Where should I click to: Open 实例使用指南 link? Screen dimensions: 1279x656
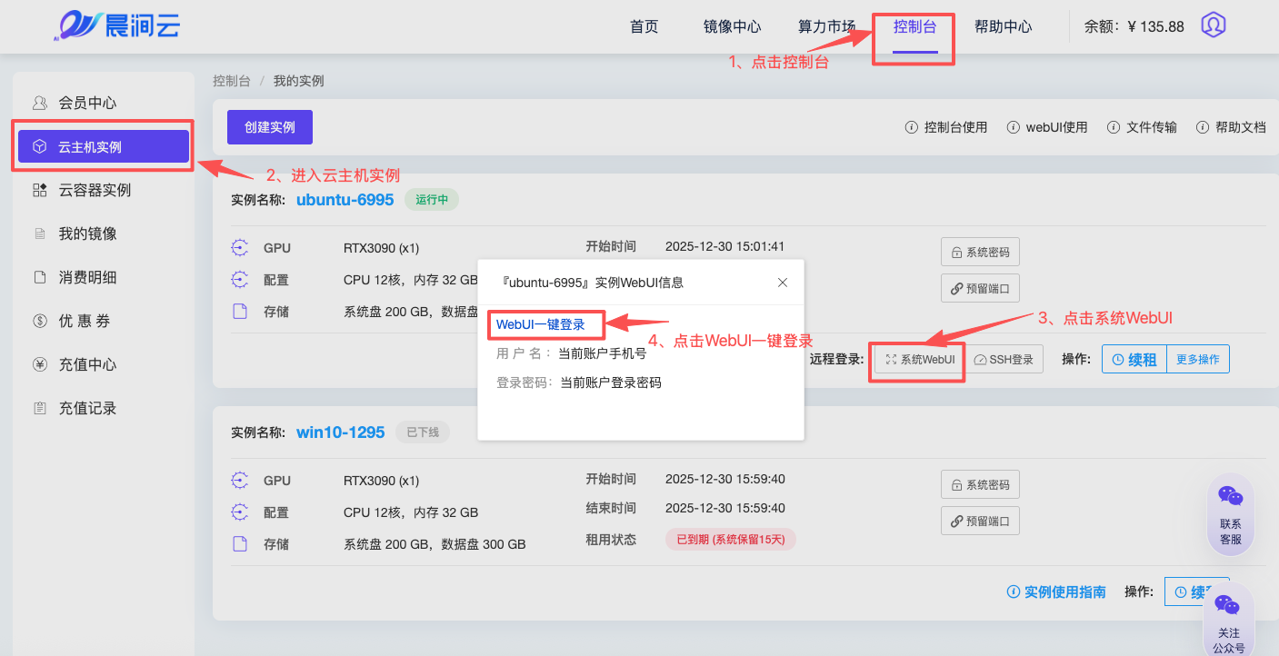[x=1056, y=592]
